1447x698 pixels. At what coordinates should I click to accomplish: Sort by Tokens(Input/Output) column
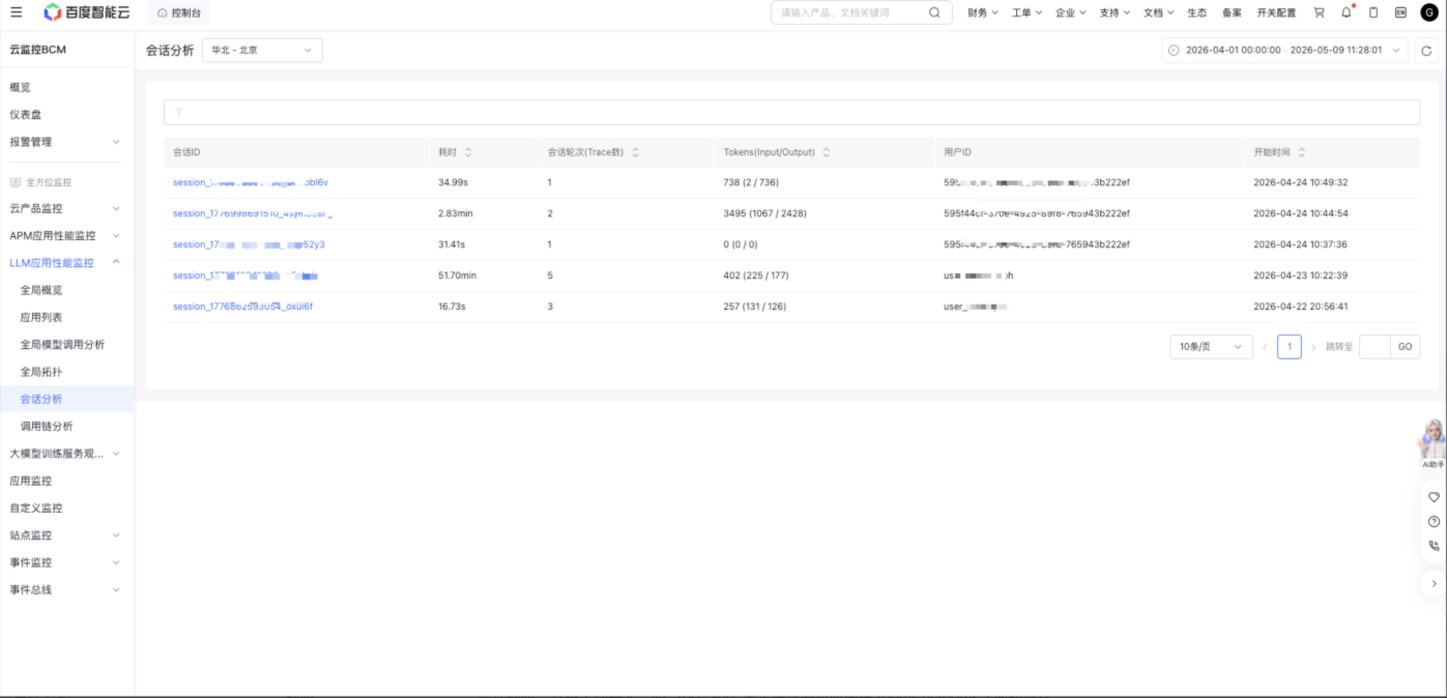(826, 152)
